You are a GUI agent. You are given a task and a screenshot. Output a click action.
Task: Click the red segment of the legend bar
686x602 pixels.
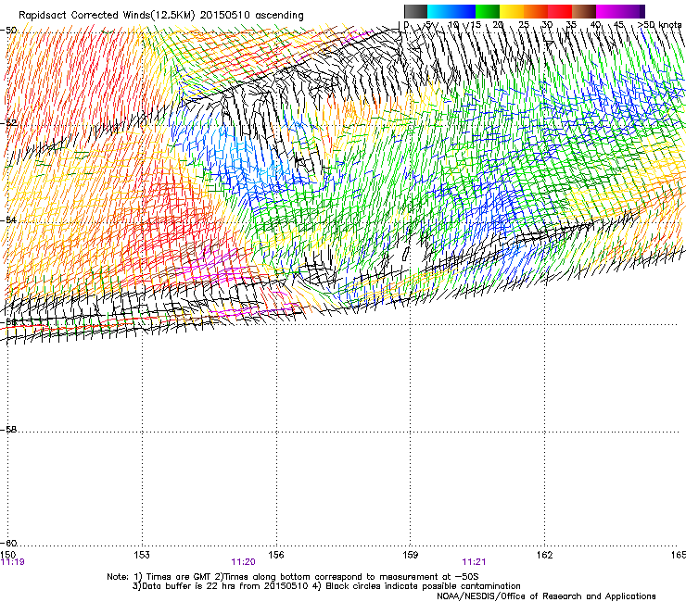point(560,11)
